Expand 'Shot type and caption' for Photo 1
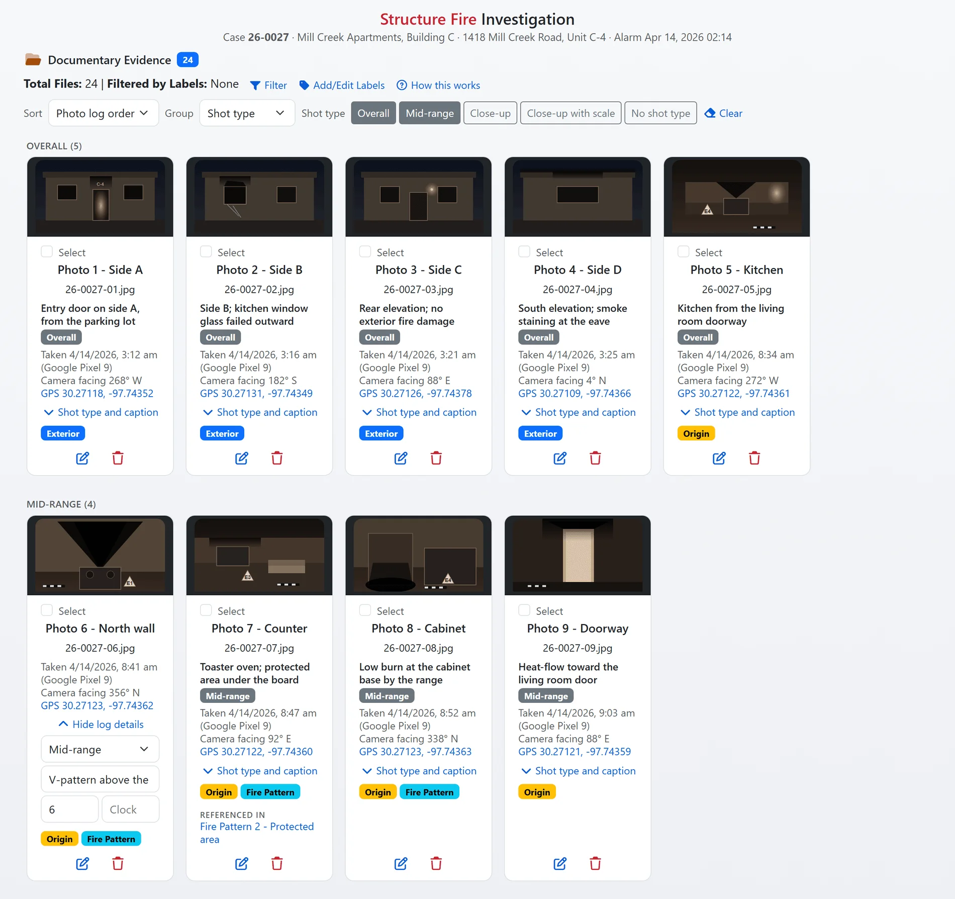This screenshot has width=955, height=899. point(101,412)
